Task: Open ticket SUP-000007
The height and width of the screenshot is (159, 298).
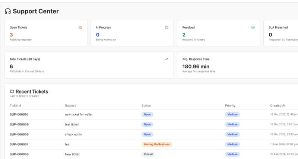Action: pos(19,145)
